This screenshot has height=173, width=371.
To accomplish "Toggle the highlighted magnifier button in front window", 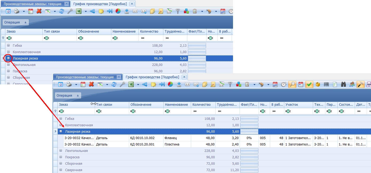I will tap(292, 84).
